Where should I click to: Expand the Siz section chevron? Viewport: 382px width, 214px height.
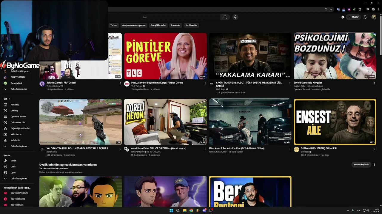pyautogui.click(x=9, y=99)
